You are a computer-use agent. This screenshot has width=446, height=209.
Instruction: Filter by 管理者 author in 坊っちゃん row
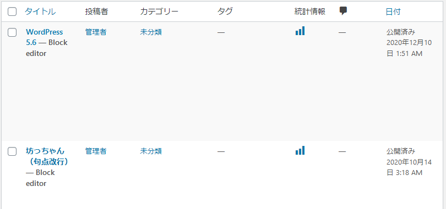(x=96, y=151)
